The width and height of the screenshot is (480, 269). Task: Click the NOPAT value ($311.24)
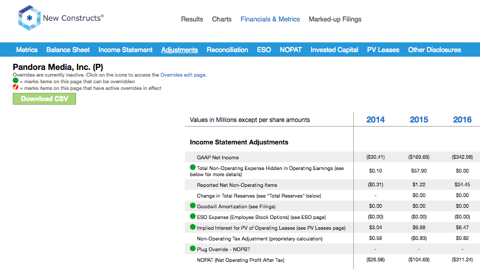tap(462, 259)
